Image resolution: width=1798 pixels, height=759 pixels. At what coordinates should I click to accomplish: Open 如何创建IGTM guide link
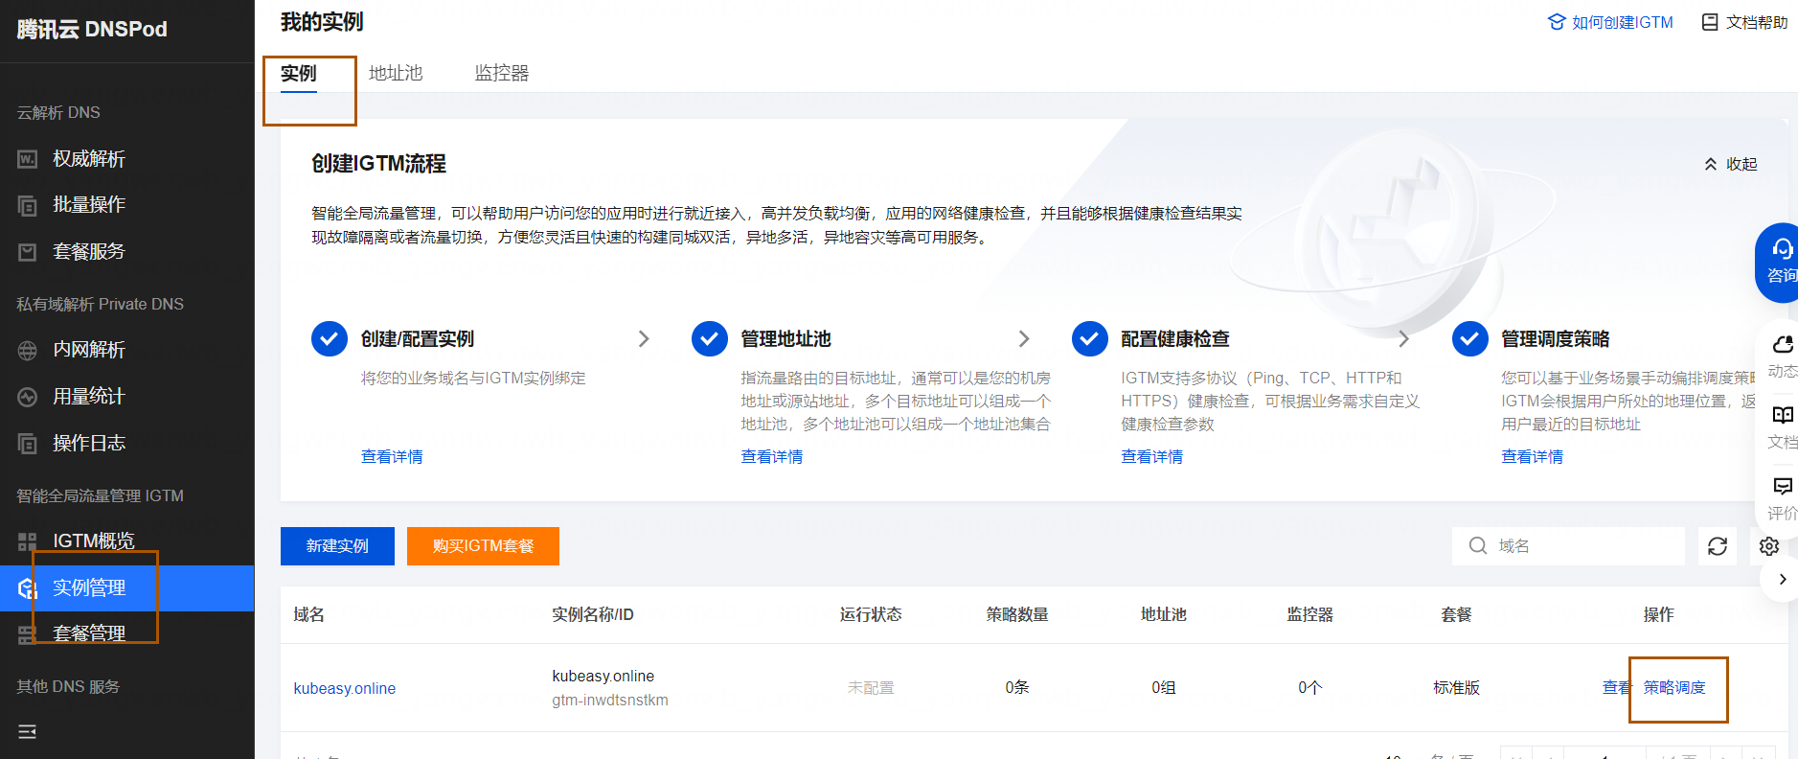click(1610, 22)
